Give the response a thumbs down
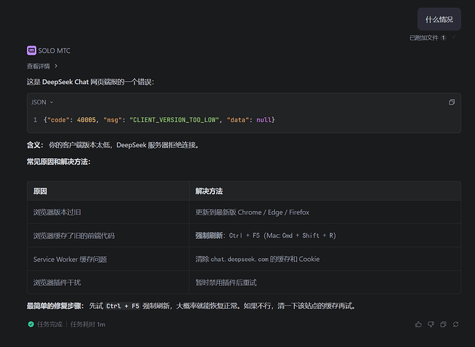Image resolution: width=475 pixels, height=347 pixels. coord(431,324)
